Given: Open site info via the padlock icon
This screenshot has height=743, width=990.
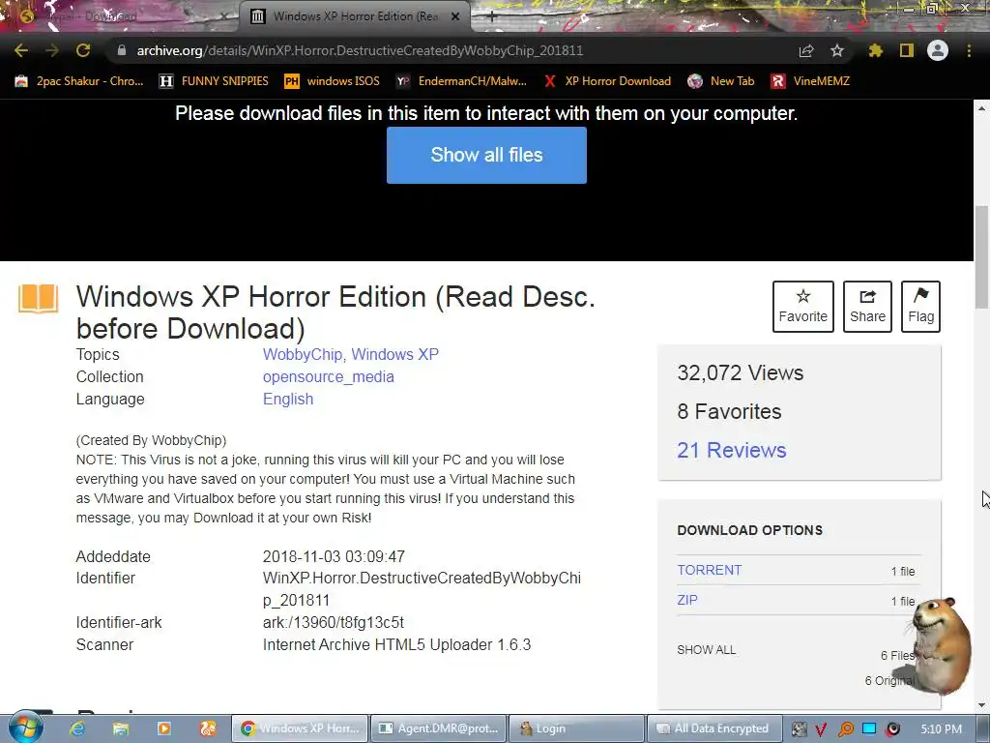Looking at the screenshot, I should click(x=121, y=50).
